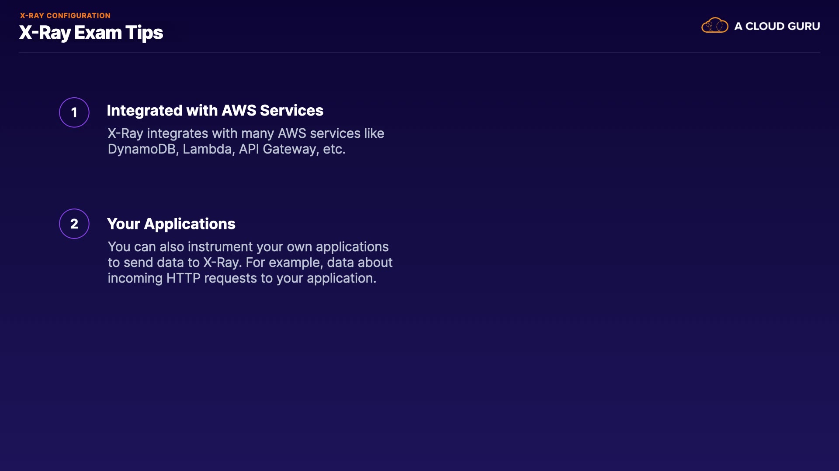
Task: Click the API Gateway text in the first tip
Action: tap(278, 149)
